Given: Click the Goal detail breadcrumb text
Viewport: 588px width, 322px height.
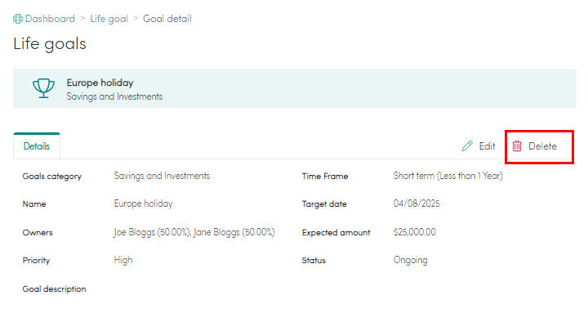Looking at the screenshot, I should (167, 19).
